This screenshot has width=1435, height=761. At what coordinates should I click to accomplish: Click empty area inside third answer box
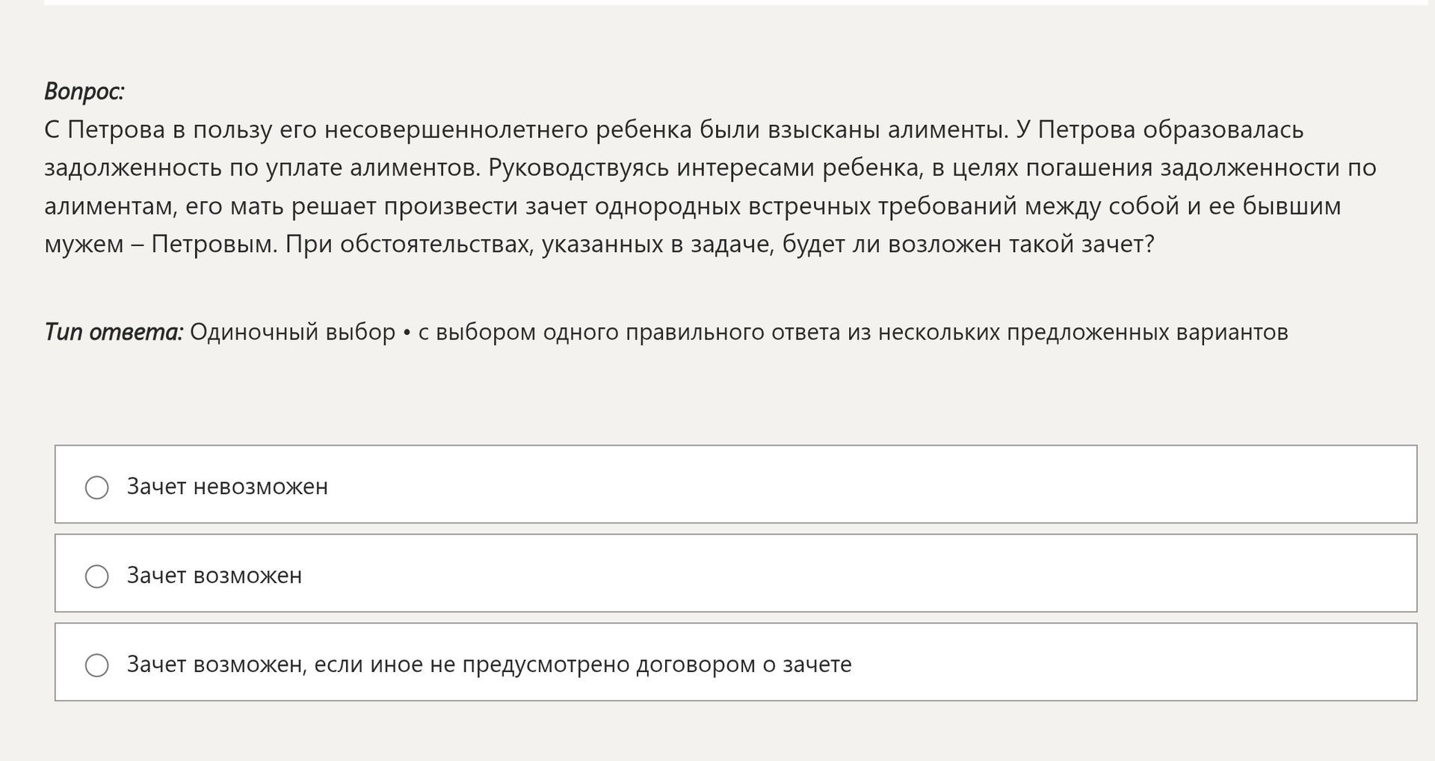coord(1121,662)
